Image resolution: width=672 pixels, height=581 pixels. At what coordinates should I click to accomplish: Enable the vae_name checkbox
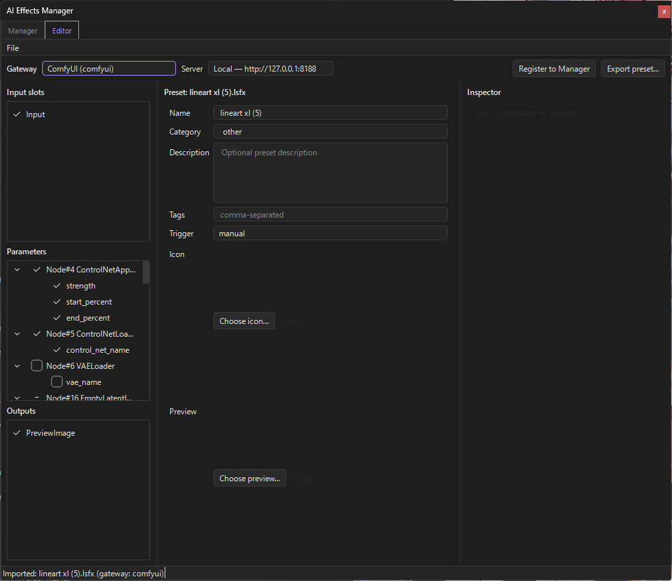coord(57,382)
